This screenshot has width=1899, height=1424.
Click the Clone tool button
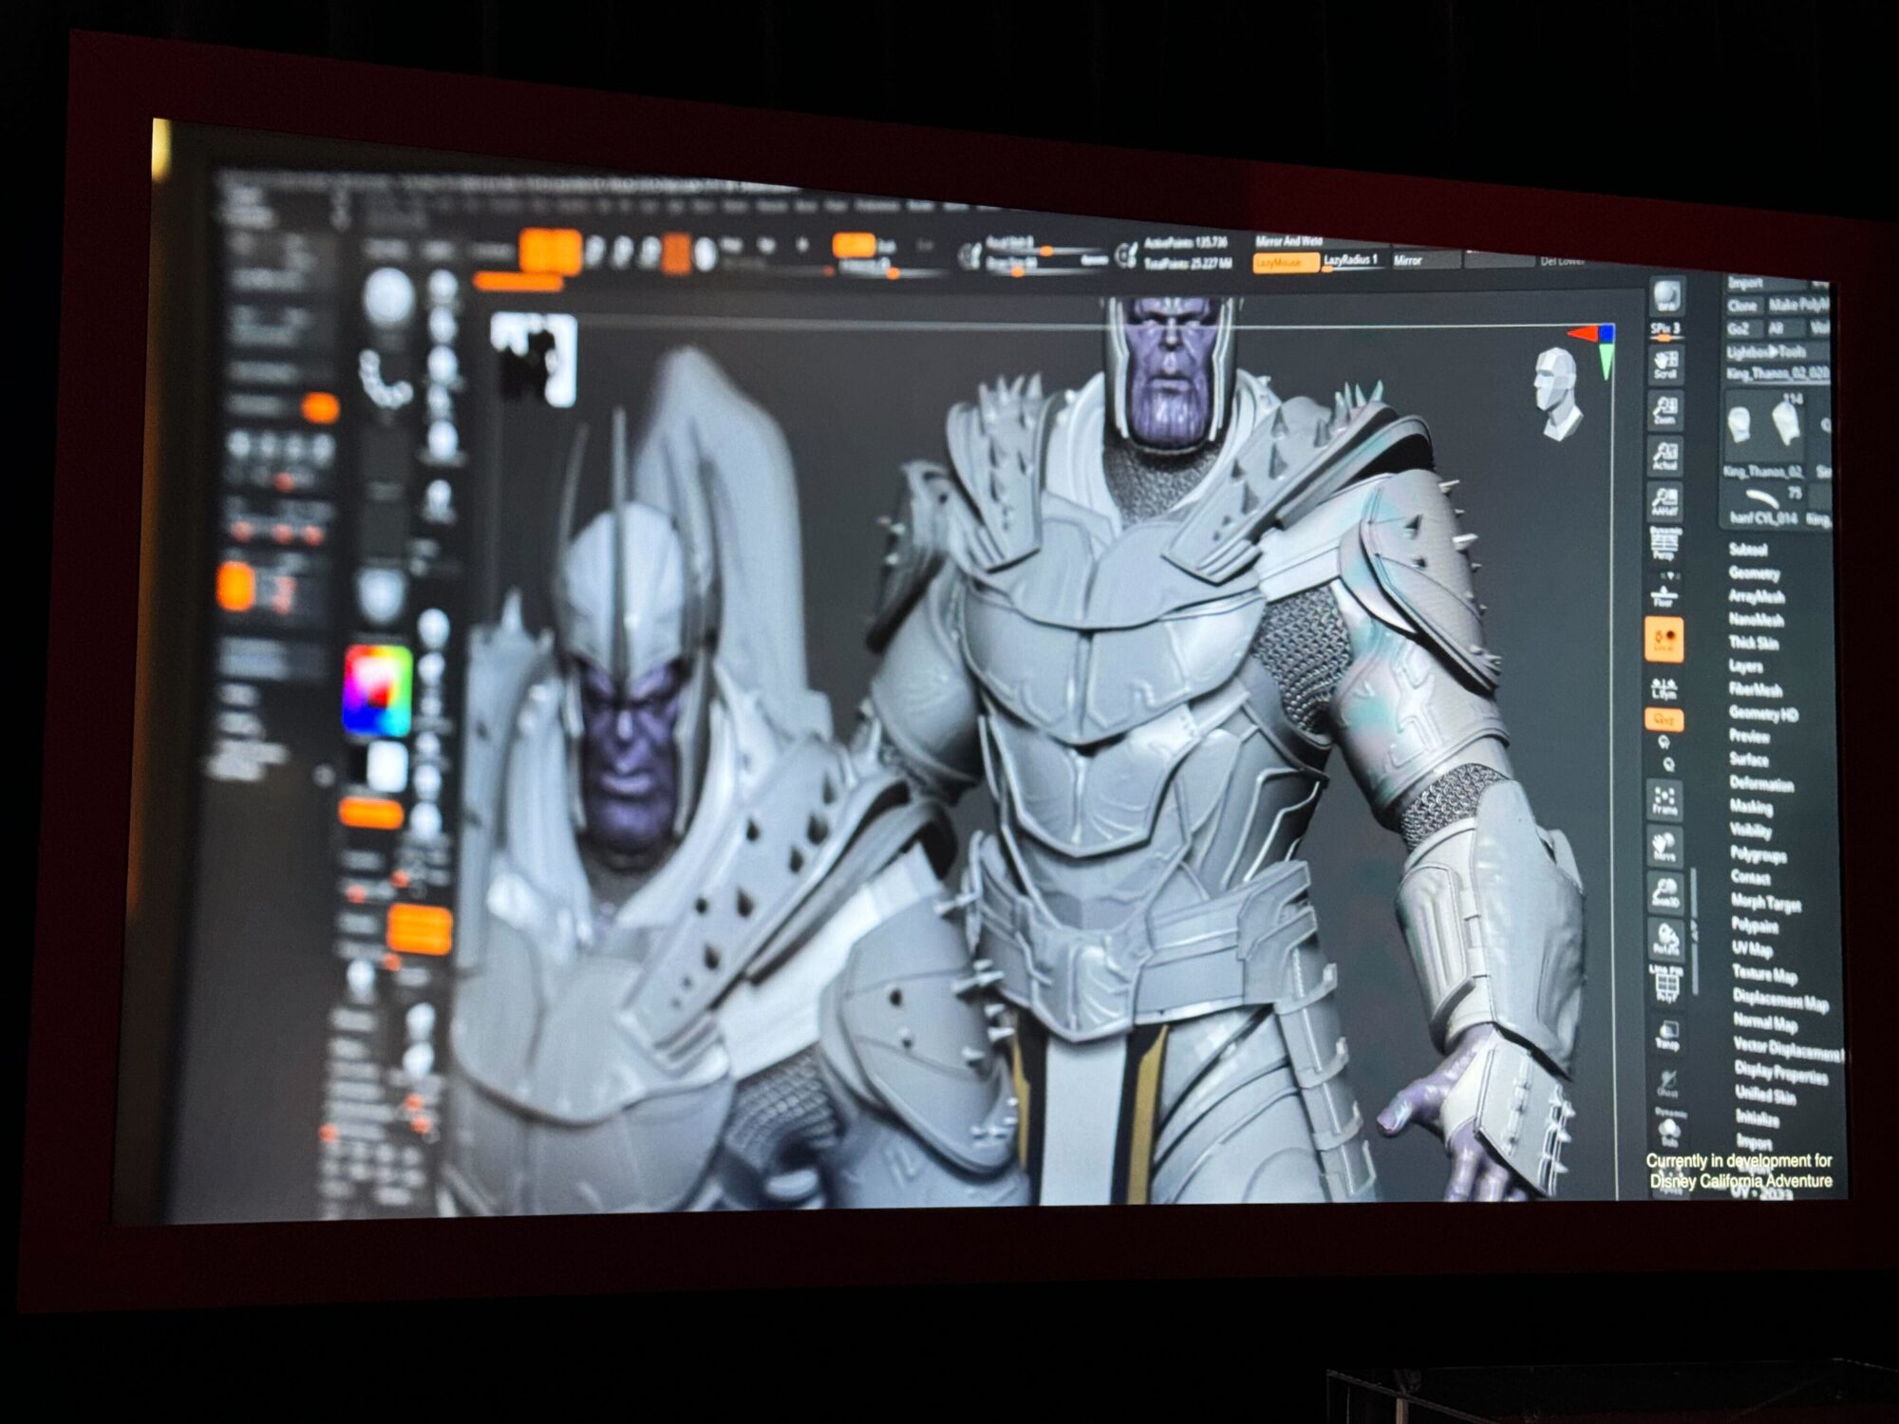(x=1741, y=306)
